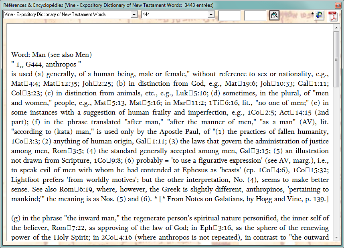Click the scrollbar up arrow

tap(336, 28)
